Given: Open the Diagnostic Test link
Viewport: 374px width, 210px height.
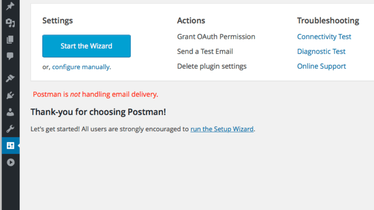Looking at the screenshot, I should point(321,51).
